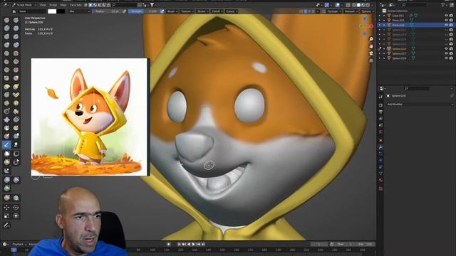Image resolution: width=456 pixels, height=256 pixels.
Task: Open the Sculpt menu
Action: [53, 5]
